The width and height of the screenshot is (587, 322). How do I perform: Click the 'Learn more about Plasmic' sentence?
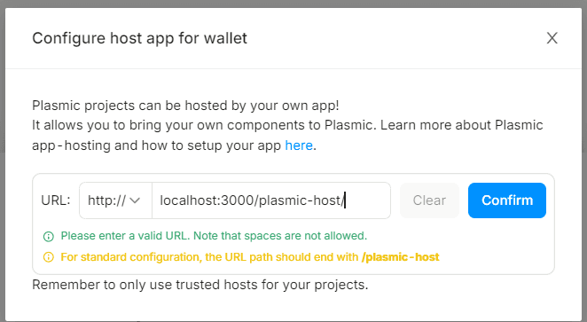[x=462, y=125]
